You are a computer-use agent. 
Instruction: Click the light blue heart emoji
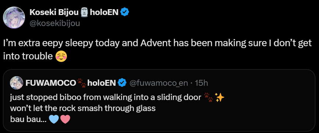click(54, 119)
